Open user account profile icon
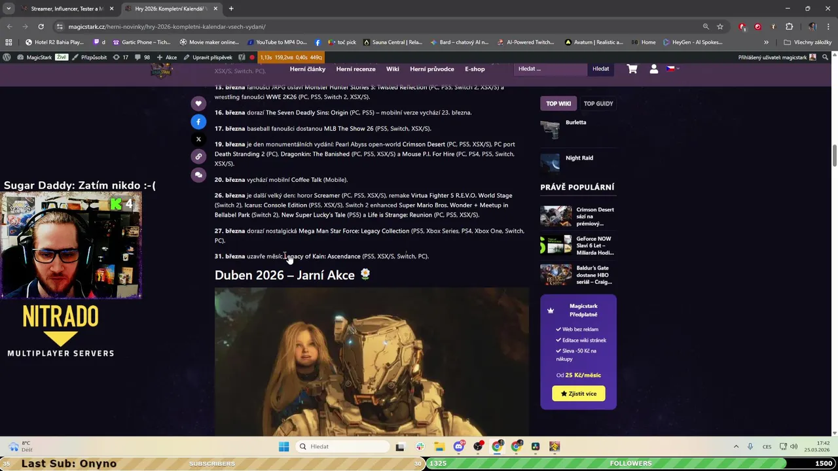 (653, 69)
